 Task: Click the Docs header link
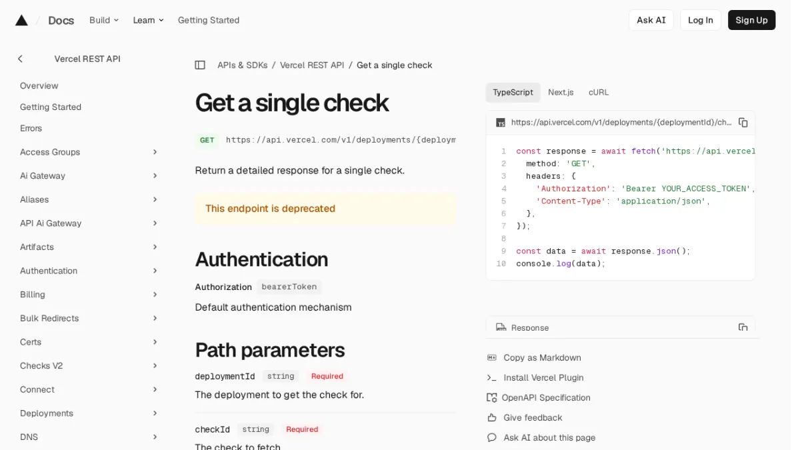(x=61, y=20)
